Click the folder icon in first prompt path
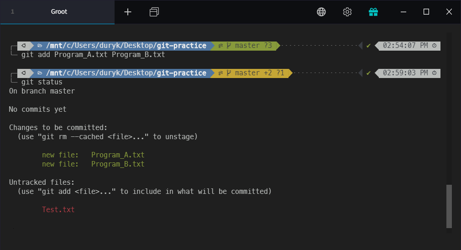 [x=40, y=46]
